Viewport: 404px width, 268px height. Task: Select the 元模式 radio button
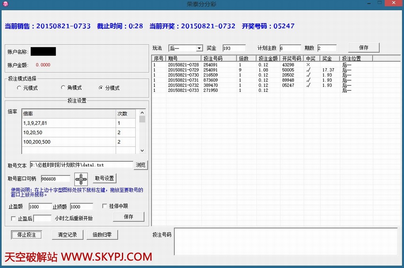[19, 88]
